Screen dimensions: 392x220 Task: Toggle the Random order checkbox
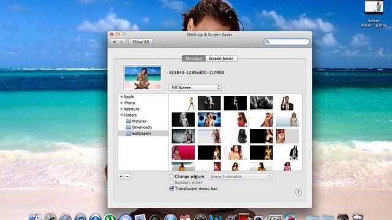tap(171, 183)
